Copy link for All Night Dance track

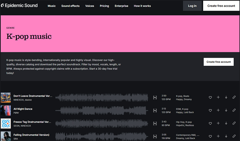pyautogui.click(x=234, y=110)
